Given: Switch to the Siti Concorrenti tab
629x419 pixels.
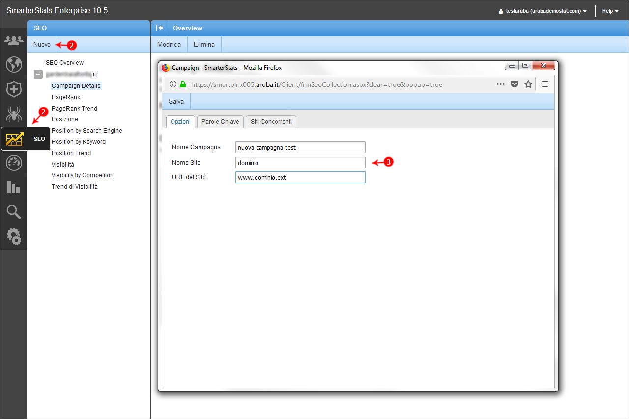Looking at the screenshot, I should [271, 122].
